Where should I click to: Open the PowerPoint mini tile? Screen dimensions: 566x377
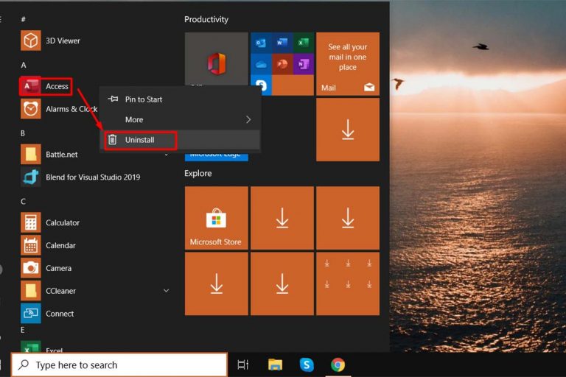[282, 64]
